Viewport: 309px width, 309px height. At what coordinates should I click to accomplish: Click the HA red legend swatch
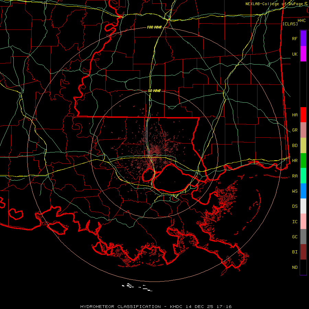(303, 115)
